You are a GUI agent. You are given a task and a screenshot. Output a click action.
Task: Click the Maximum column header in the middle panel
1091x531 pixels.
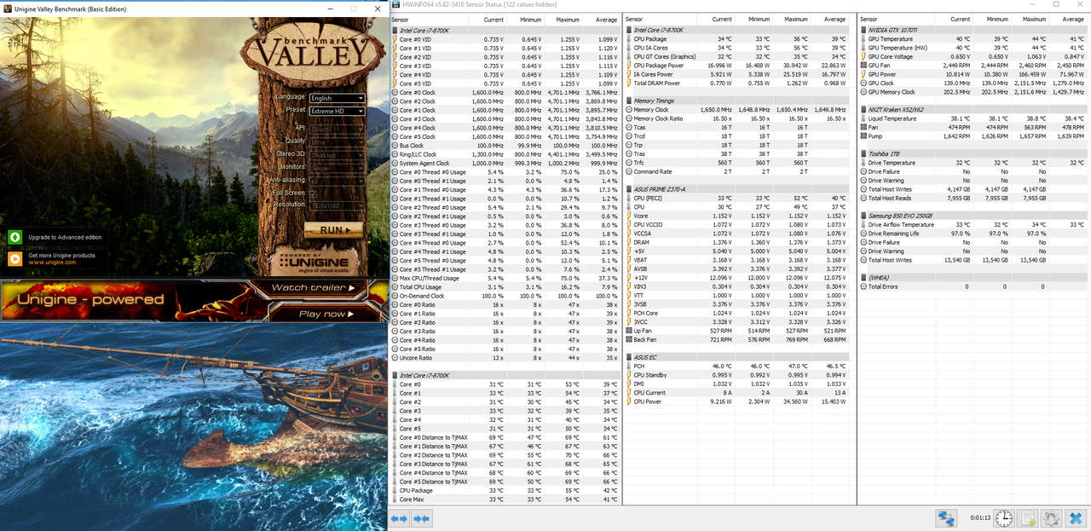(x=795, y=19)
